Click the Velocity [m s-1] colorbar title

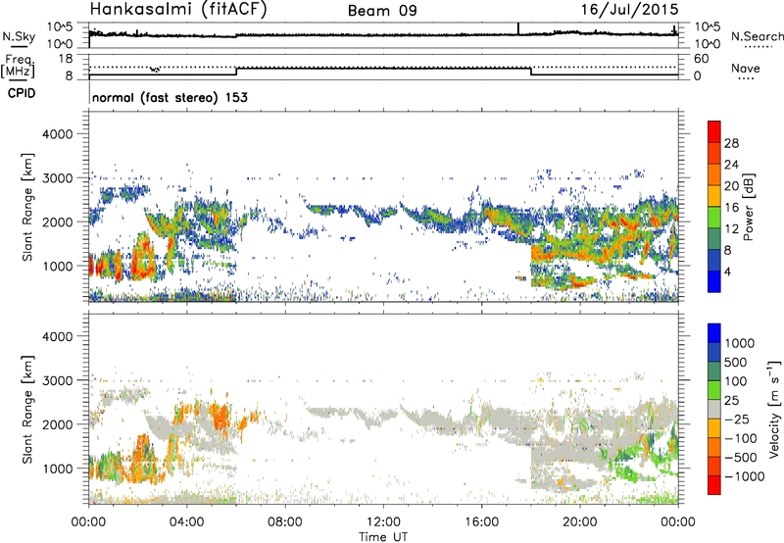(774, 409)
